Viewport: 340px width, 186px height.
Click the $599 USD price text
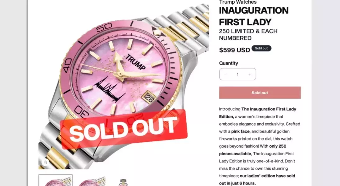click(234, 50)
